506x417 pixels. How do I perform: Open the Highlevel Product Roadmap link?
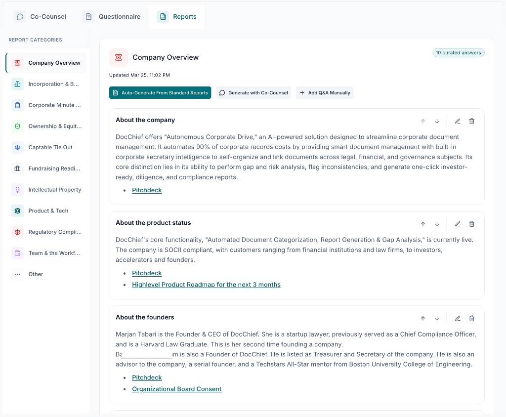point(206,285)
